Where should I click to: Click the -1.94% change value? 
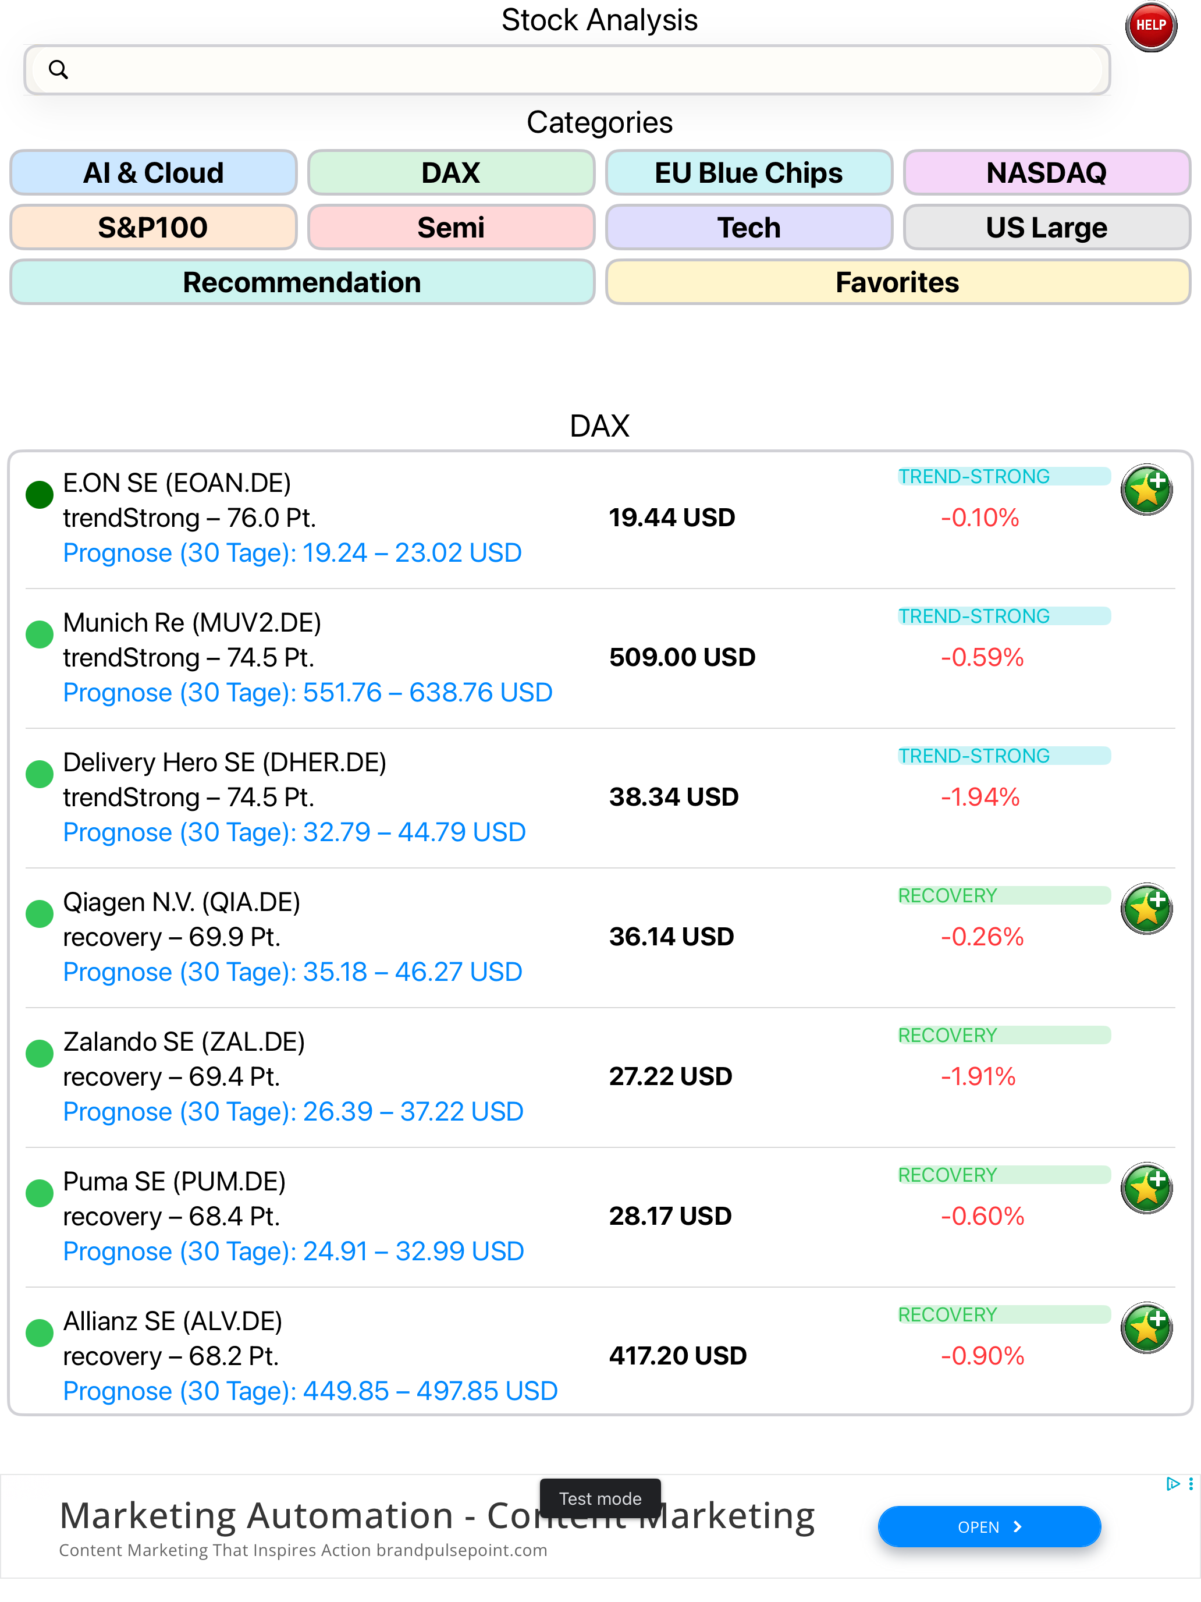tap(979, 798)
